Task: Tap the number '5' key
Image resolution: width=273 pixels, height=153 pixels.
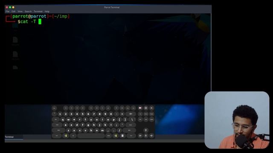Action: pos(82,114)
